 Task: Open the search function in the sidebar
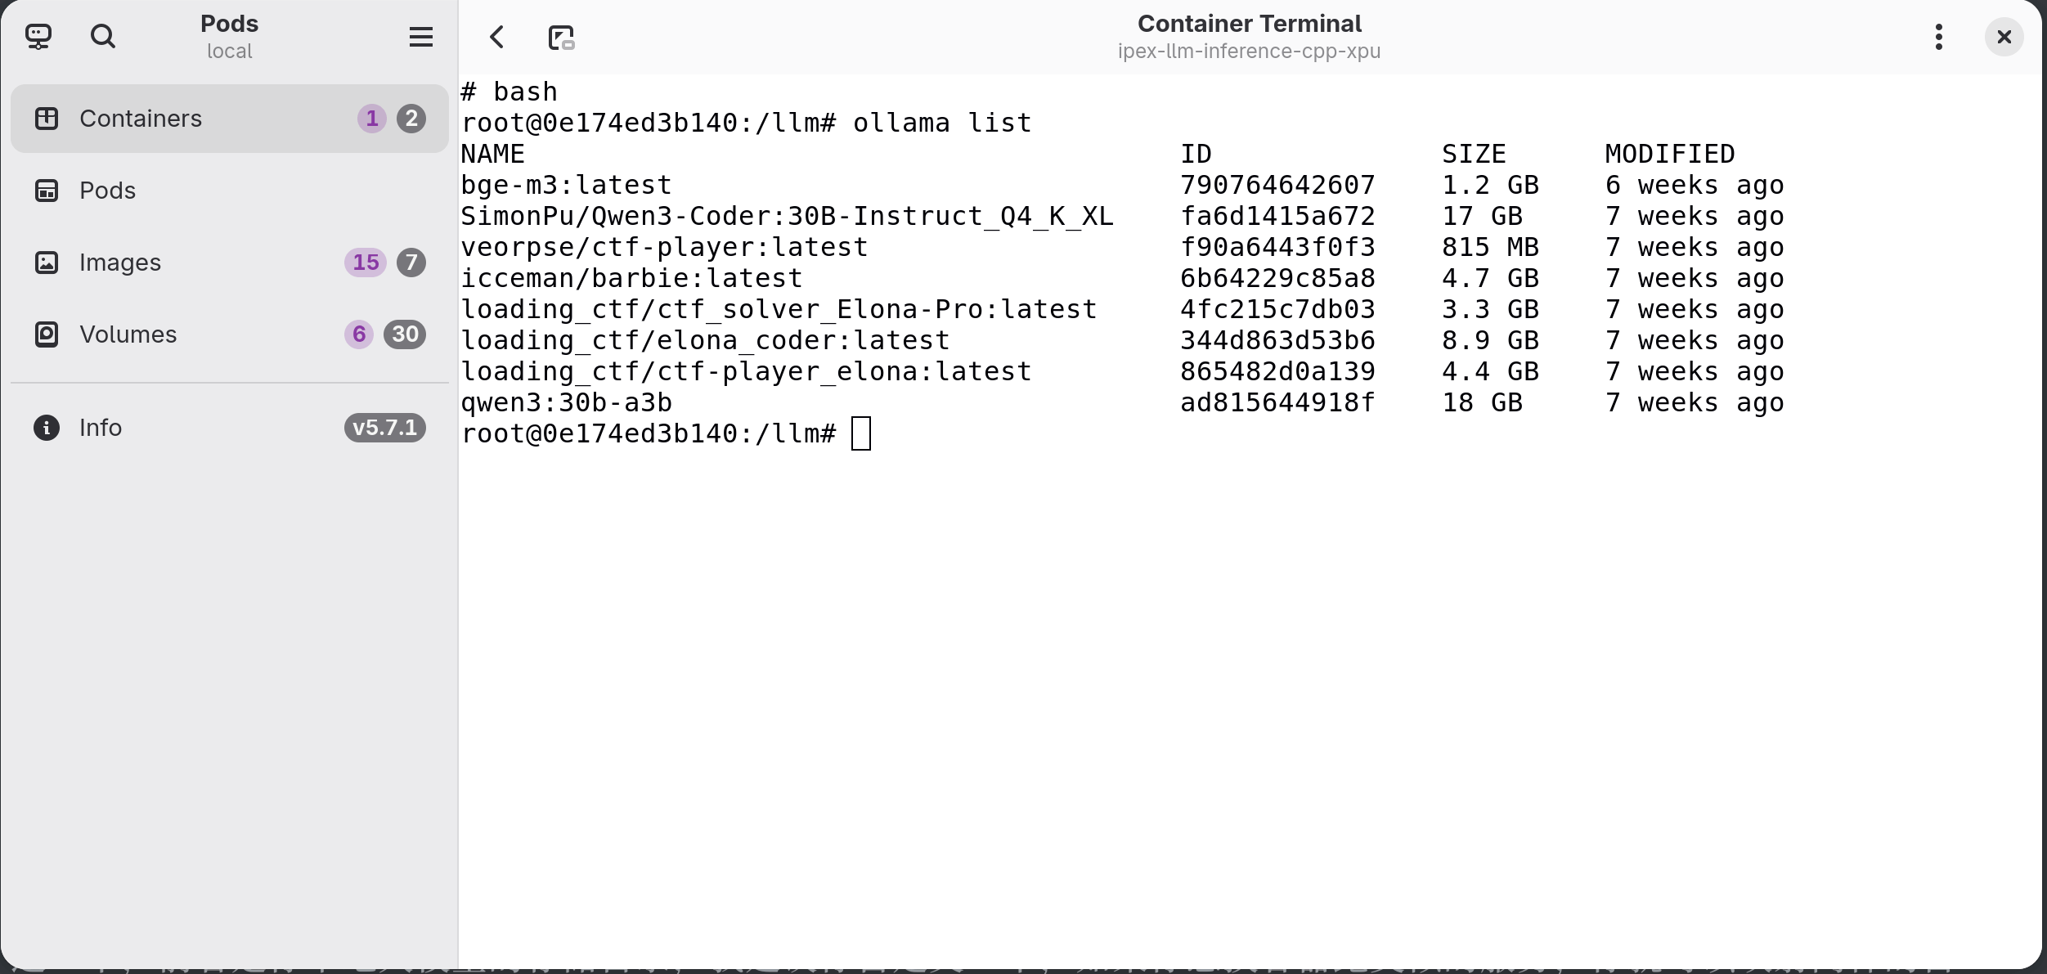[x=103, y=37]
